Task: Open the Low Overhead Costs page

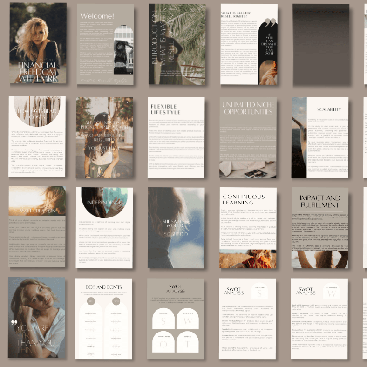Action: click(x=37, y=136)
